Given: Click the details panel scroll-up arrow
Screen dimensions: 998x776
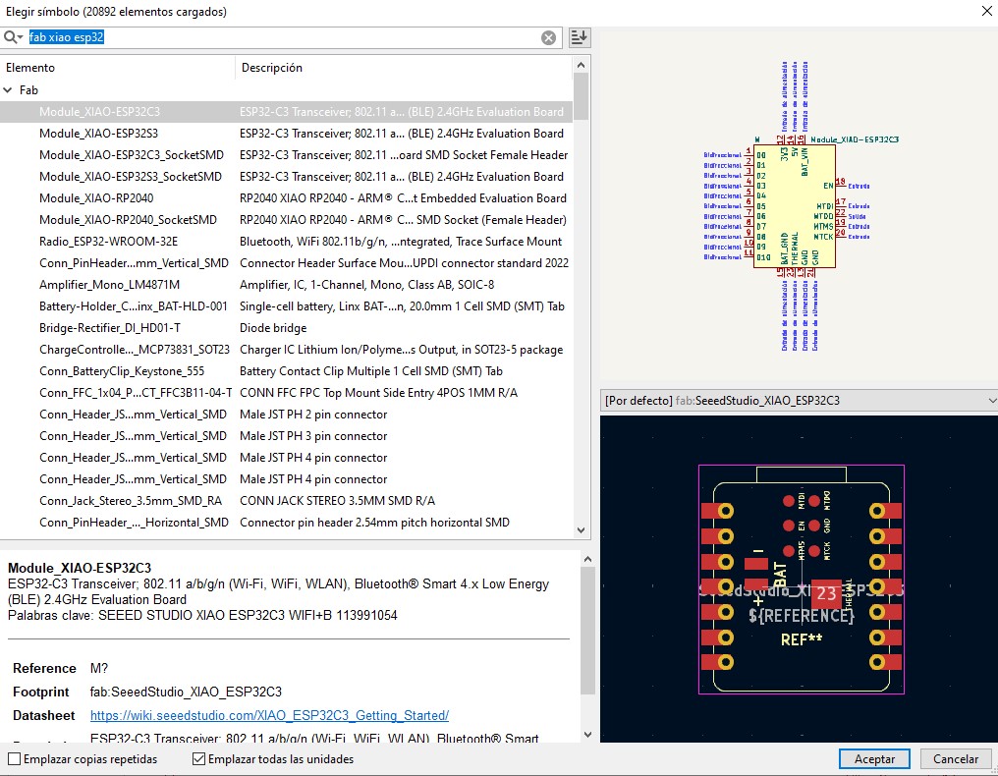Looking at the screenshot, I should tap(587, 559).
